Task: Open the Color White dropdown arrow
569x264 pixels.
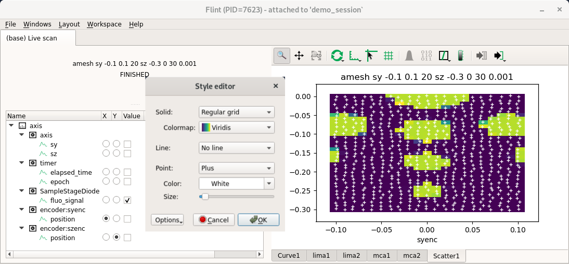Action: pos(269,184)
